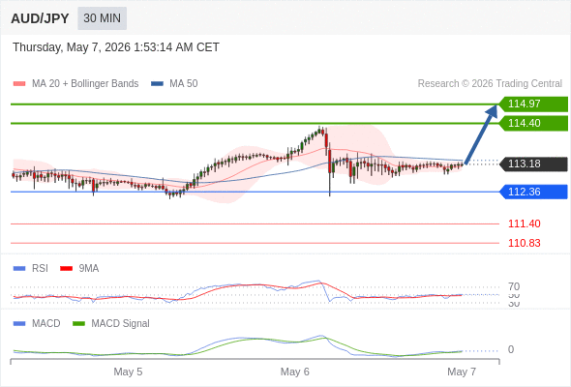Click the MA 50 legend blue swatch
This screenshot has width=571, height=387.
[157, 84]
